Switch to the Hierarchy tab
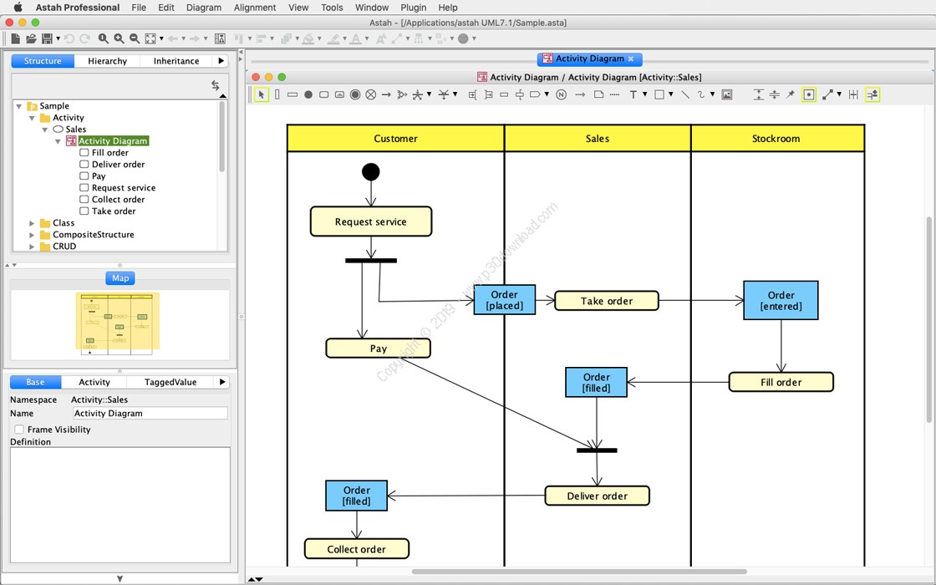Viewport: 936px width, 585px height. click(108, 61)
